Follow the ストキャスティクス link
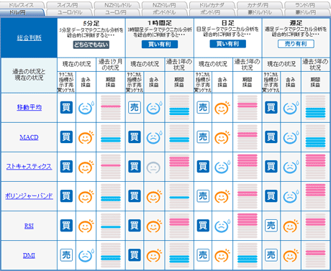This screenshot has width=331, height=271. pos(29,167)
